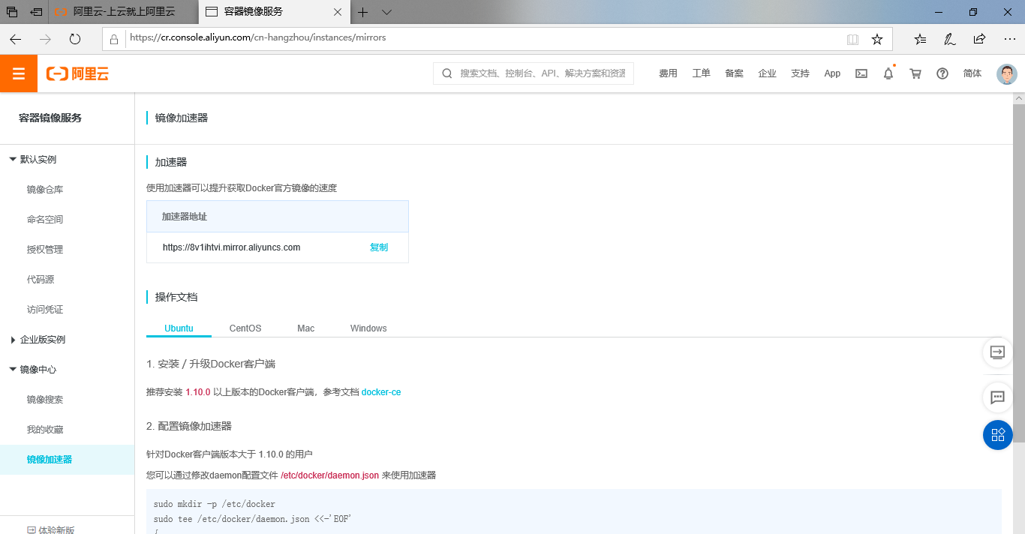Switch to the 阿里云-上云就上阿里云 tab

(x=123, y=12)
